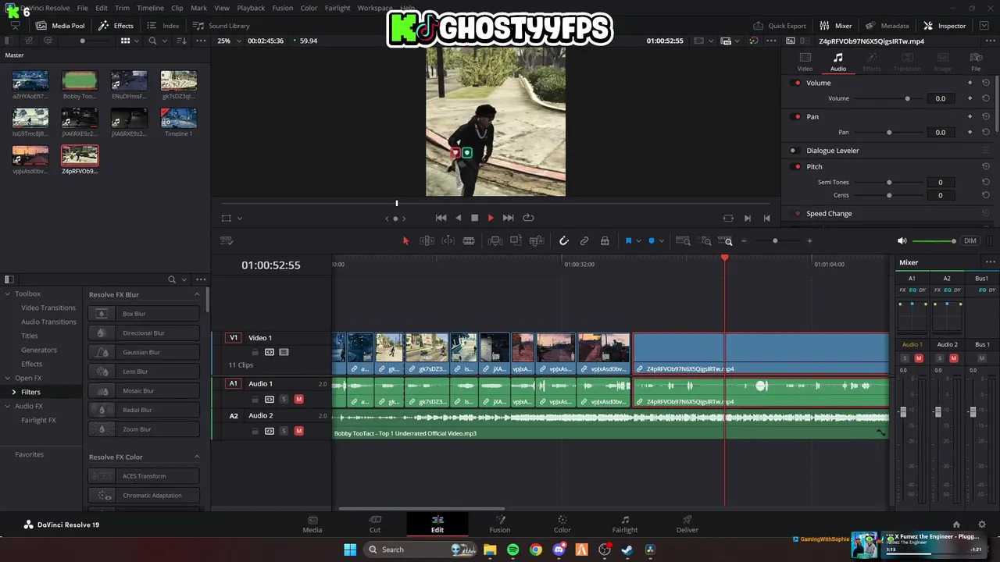
Task: Play timeline in reverse
Action: pos(458,218)
